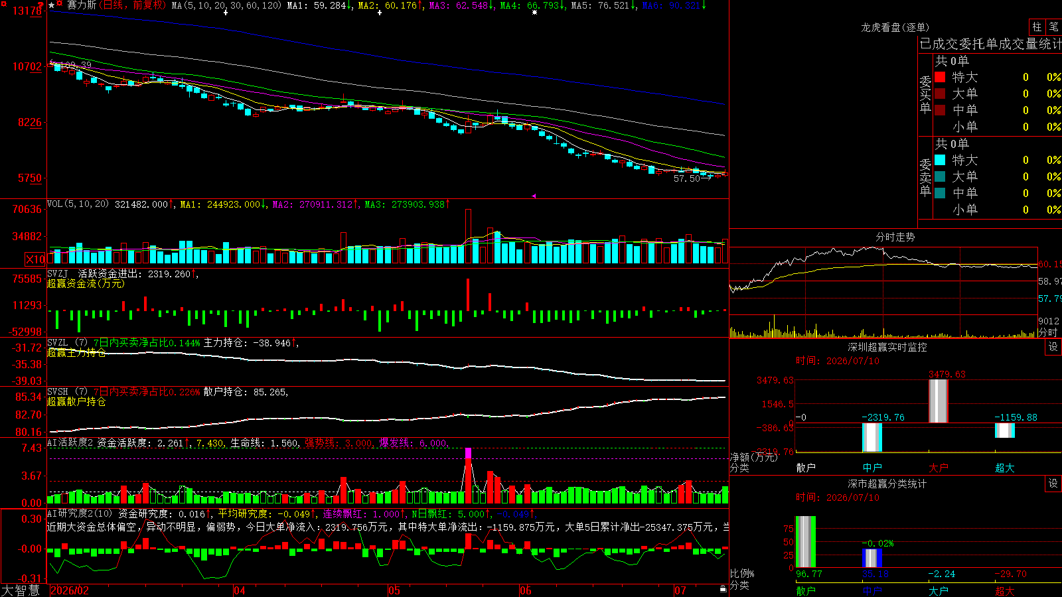Click the 超赢主力持仓 label
1062x597 pixels.
pyautogui.click(x=76, y=353)
